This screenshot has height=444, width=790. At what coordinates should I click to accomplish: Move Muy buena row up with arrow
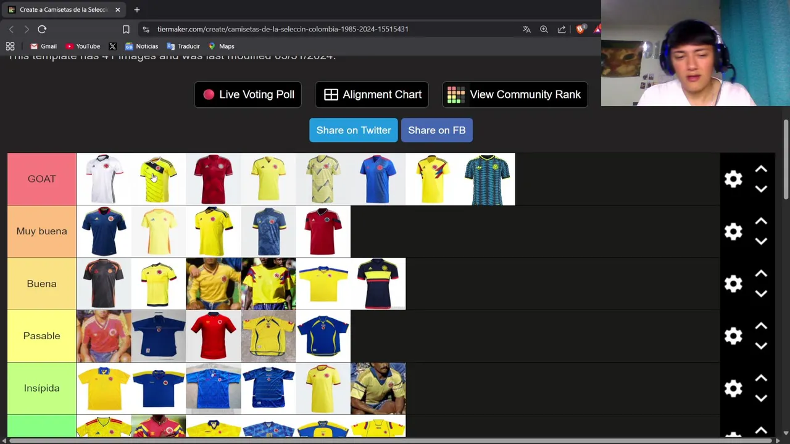click(x=761, y=221)
